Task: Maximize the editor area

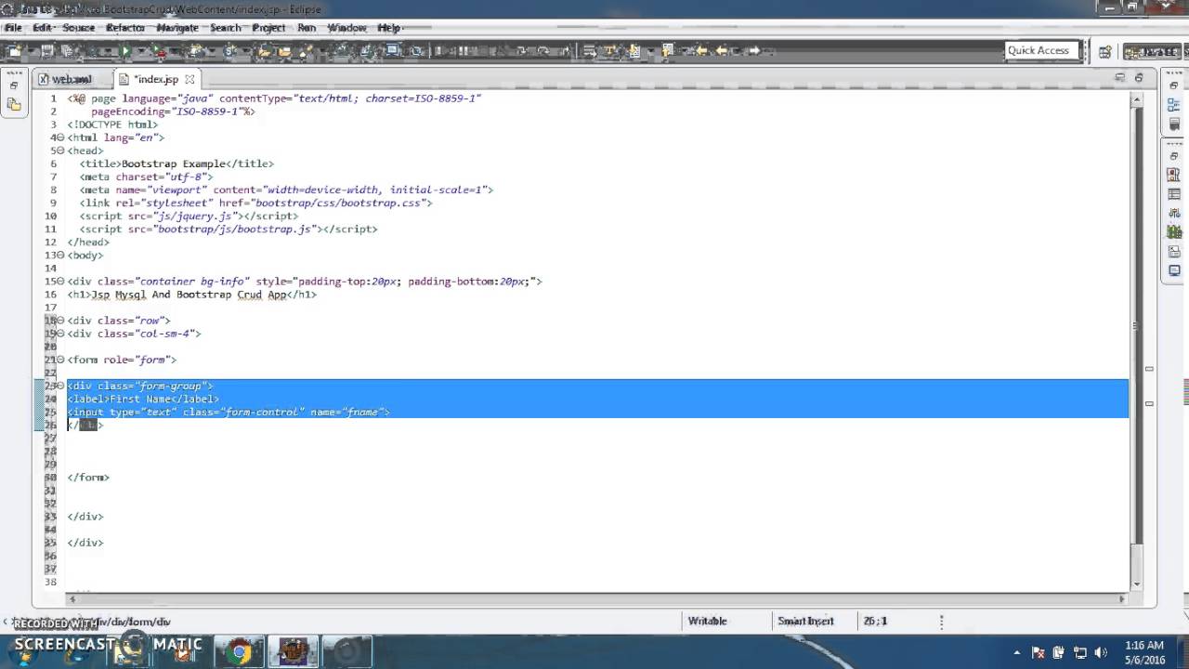Action: (x=1140, y=78)
